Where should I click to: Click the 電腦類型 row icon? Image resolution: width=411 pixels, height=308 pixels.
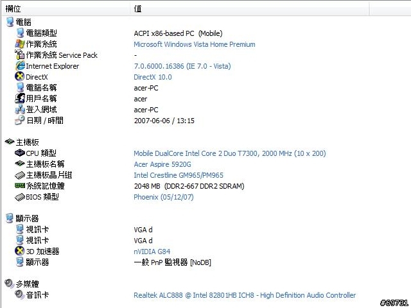[20, 33]
